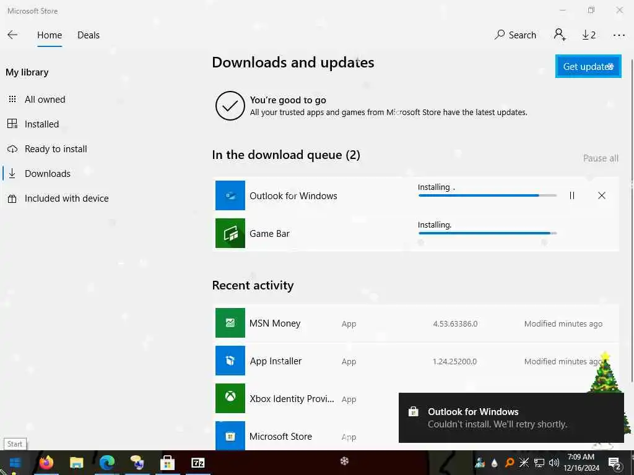The width and height of the screenshot is (634, 475).
Task: Click the orange magnifier tray icon
Action: point(510,463)
